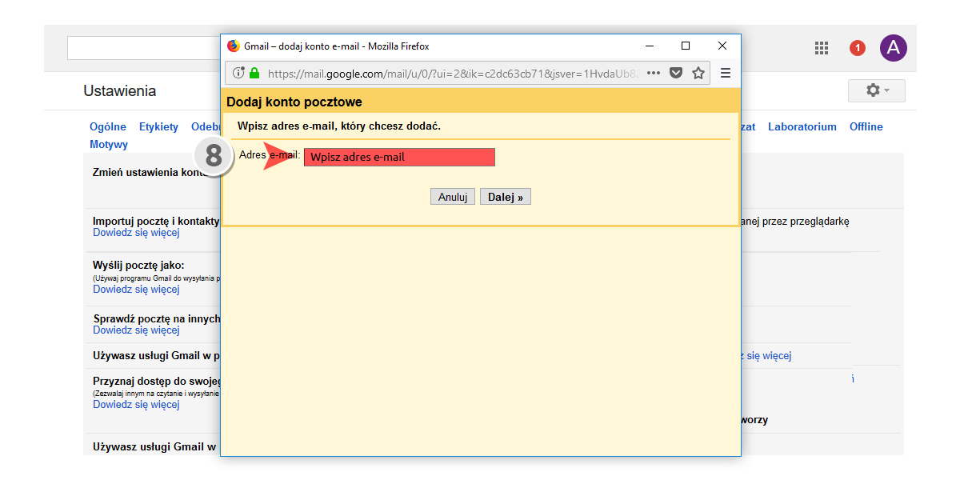This screenshot has height=480, width=960.
Task: Click the Adres e-mail input field
Action: click(399, 157)
